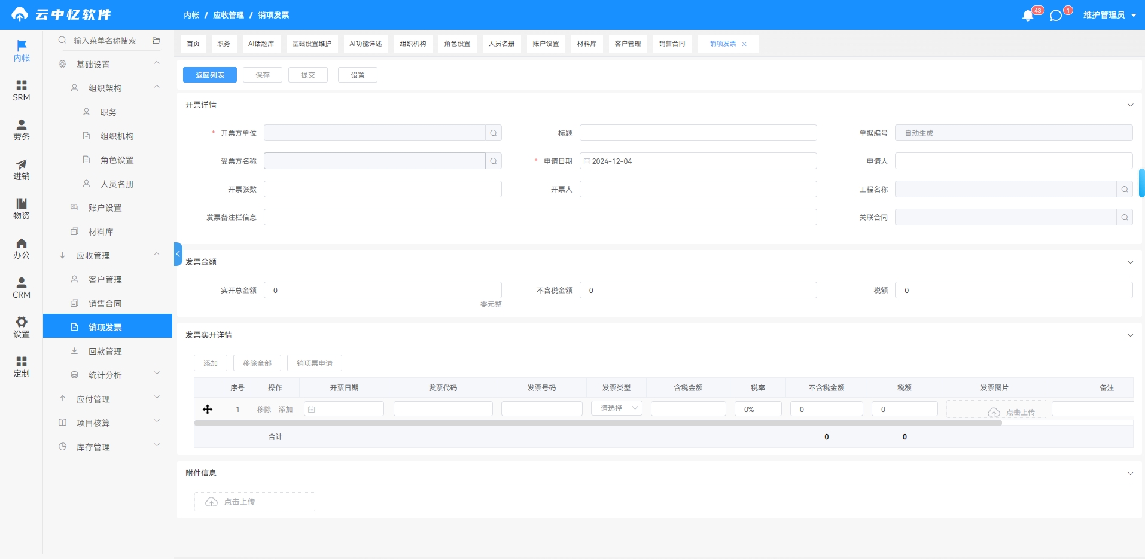This screenshot has height=559, width=1145.
Task: Click search icon in 开票方单位 field
Action: (x=494, y=133)
